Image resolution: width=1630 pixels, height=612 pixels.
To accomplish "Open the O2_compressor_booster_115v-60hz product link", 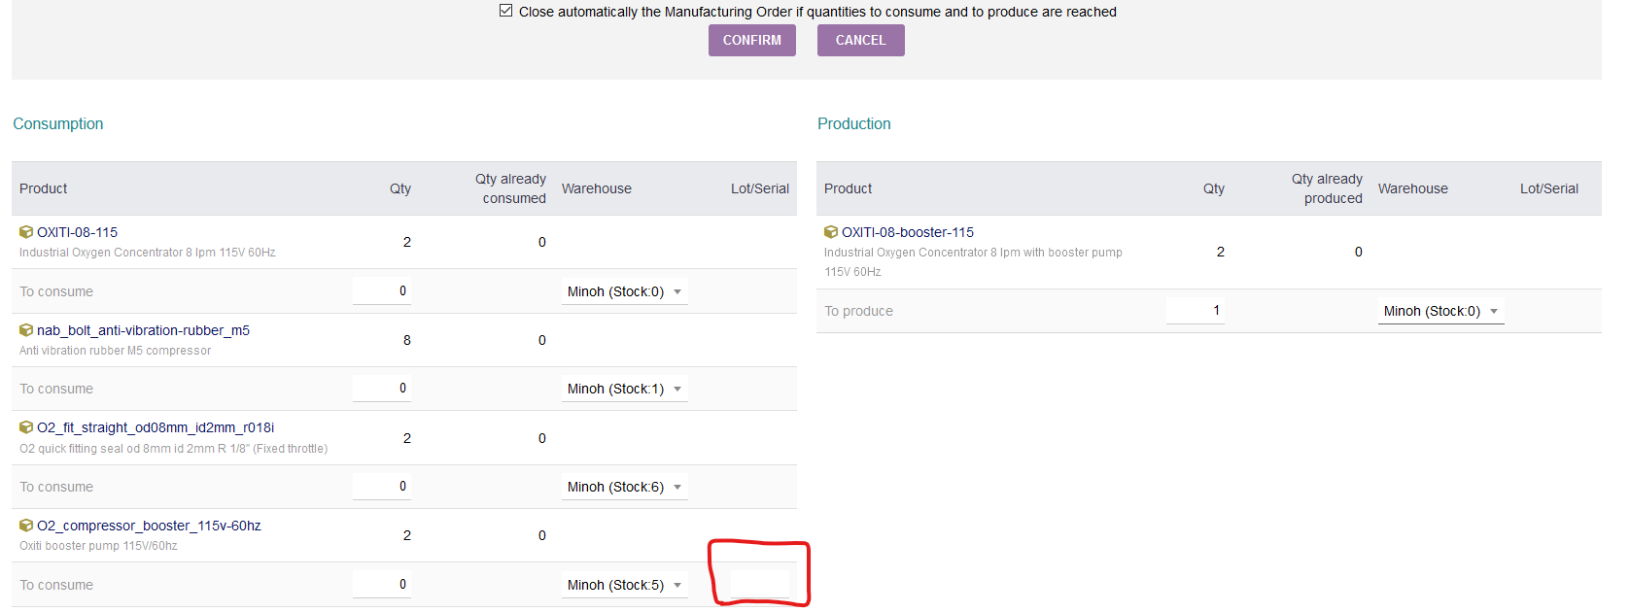I will pos(149,526).
